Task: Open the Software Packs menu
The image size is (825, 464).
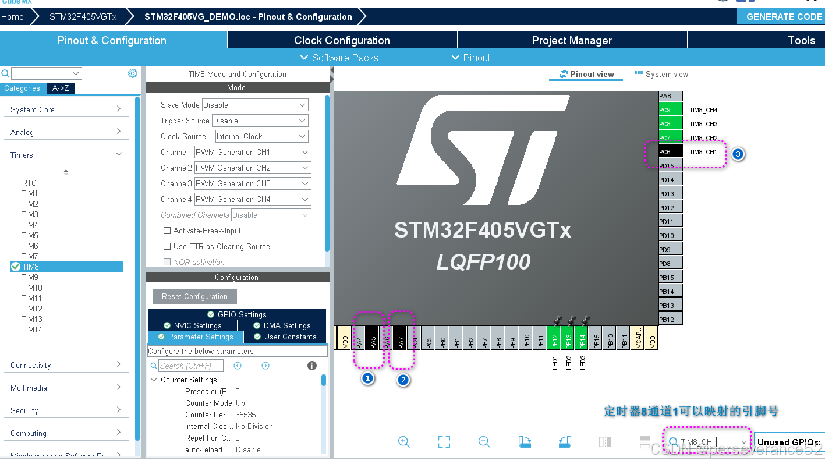Action: point(339,58)
